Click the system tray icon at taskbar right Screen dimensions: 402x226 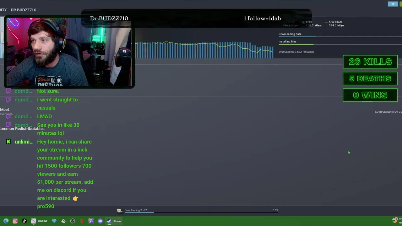[x=395, y=221]
